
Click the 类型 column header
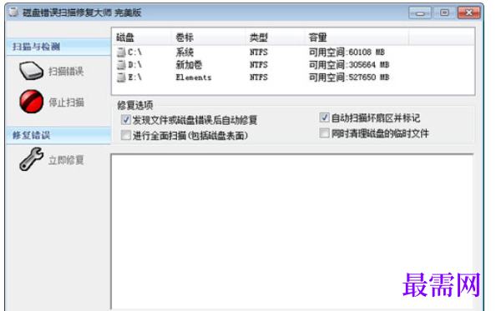[x=275, y=38]
